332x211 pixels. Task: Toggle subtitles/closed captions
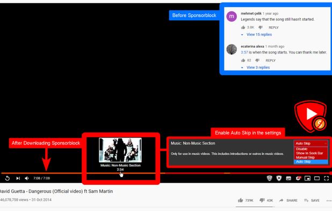coord(288,178)
